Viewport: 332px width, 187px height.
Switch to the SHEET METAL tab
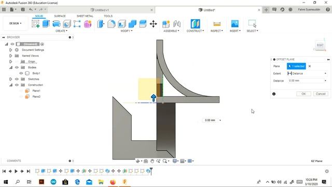(85, 16)
